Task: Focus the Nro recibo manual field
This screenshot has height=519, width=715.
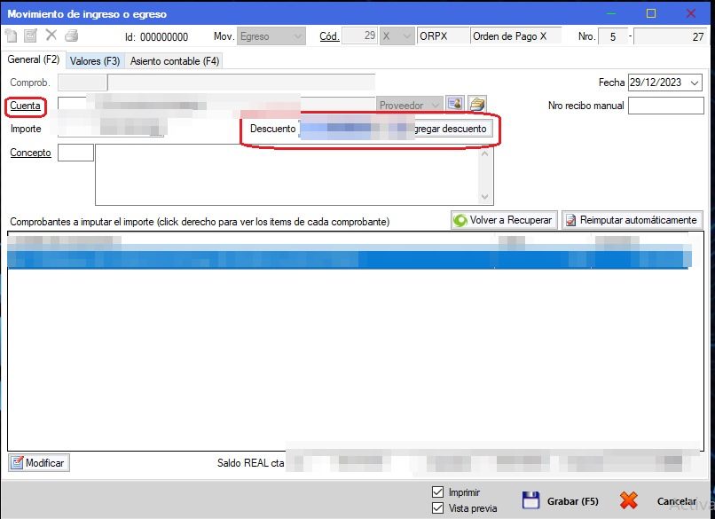Action: (665, 106)
